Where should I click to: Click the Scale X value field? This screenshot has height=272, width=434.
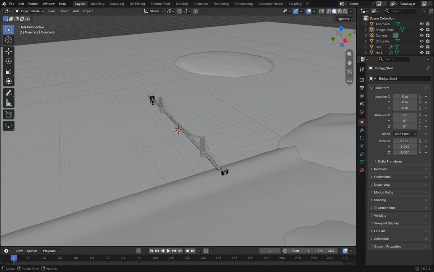405,141
